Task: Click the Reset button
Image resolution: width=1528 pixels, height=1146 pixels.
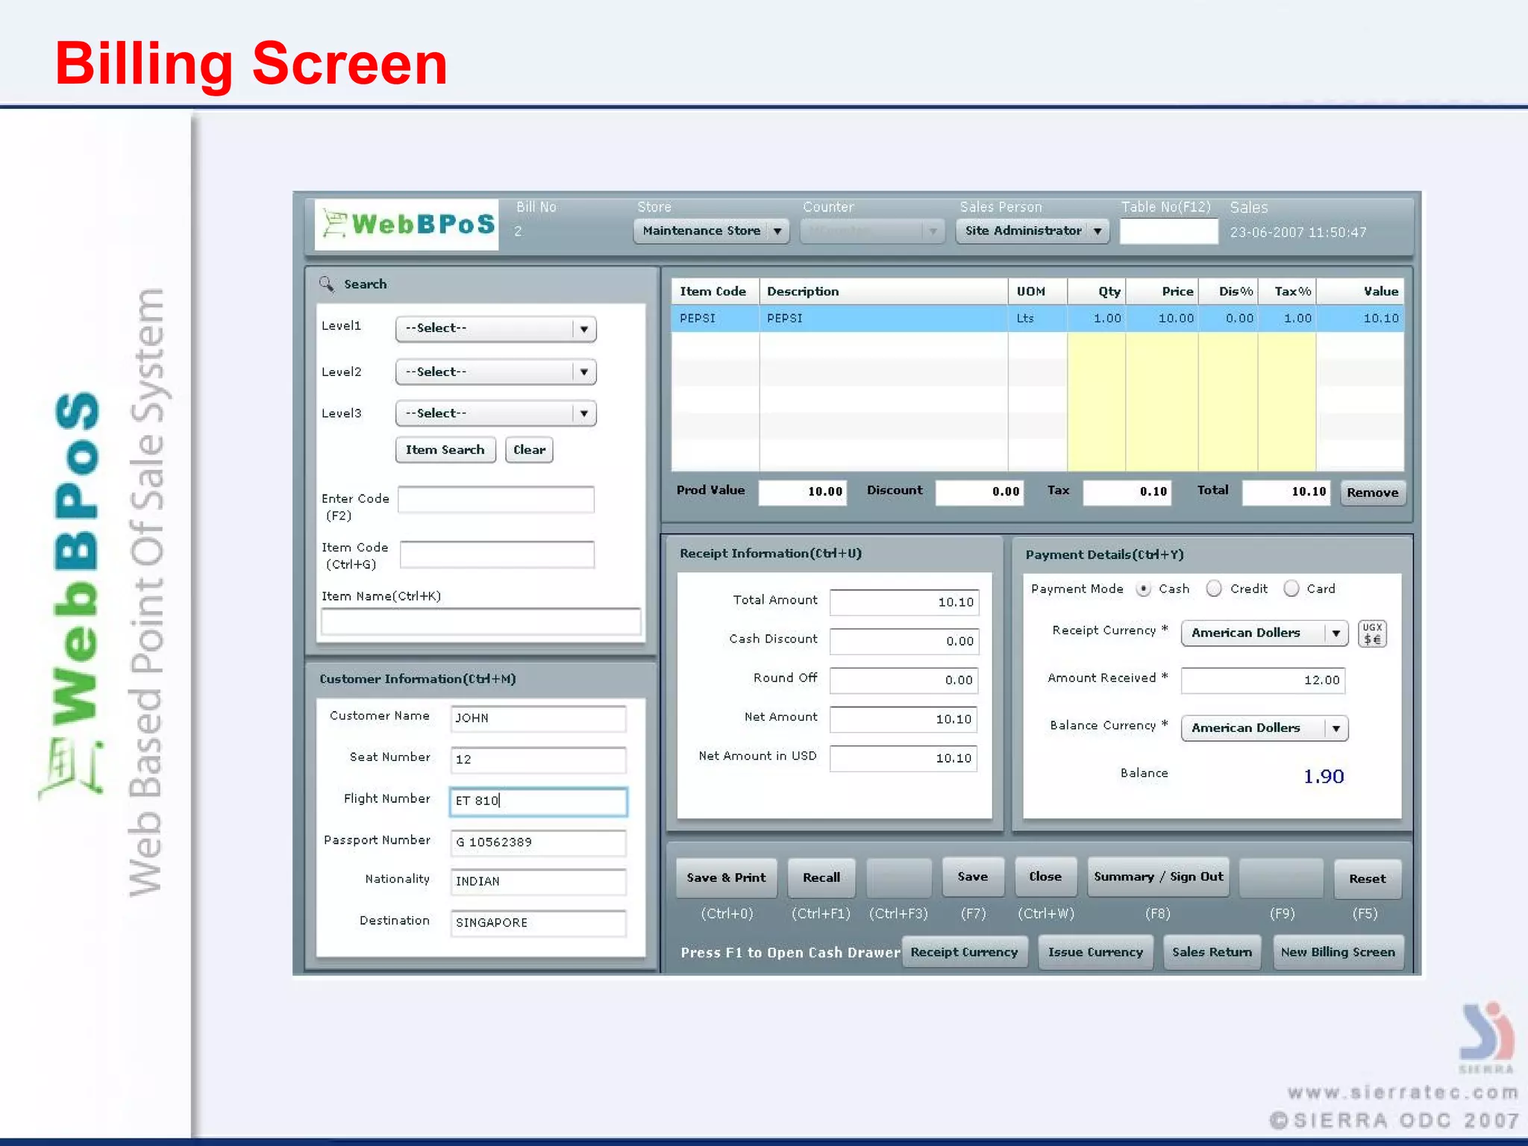Action: [x=1367, y=879]
